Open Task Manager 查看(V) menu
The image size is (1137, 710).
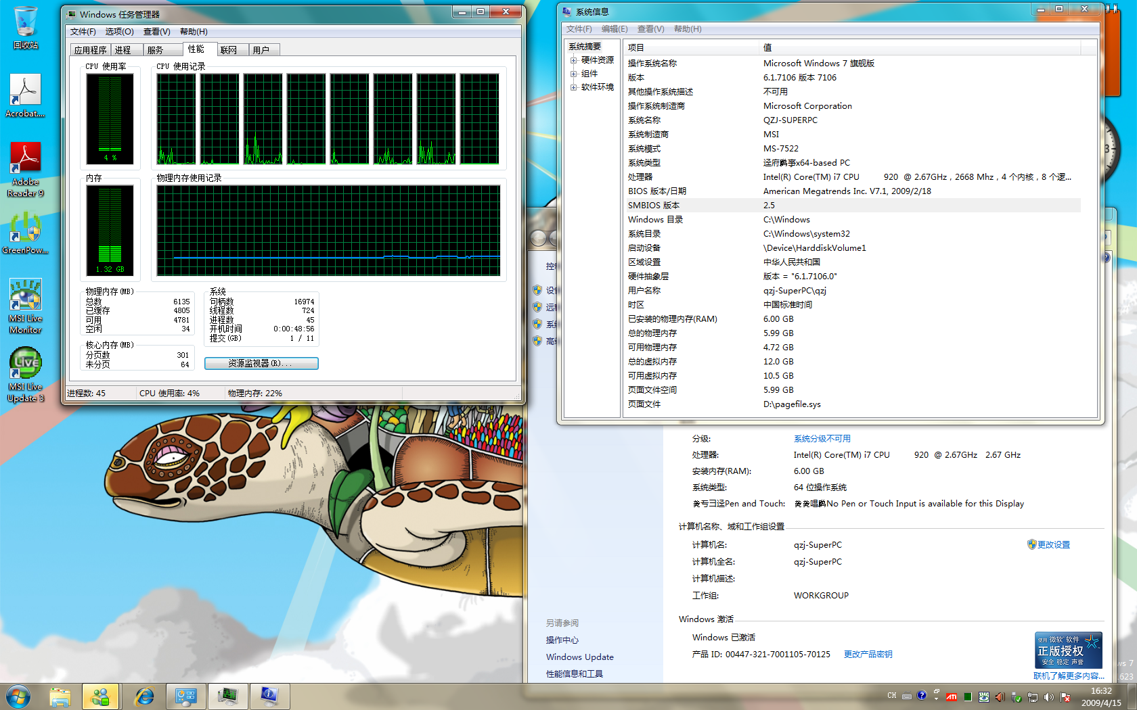tap(156, 32)
